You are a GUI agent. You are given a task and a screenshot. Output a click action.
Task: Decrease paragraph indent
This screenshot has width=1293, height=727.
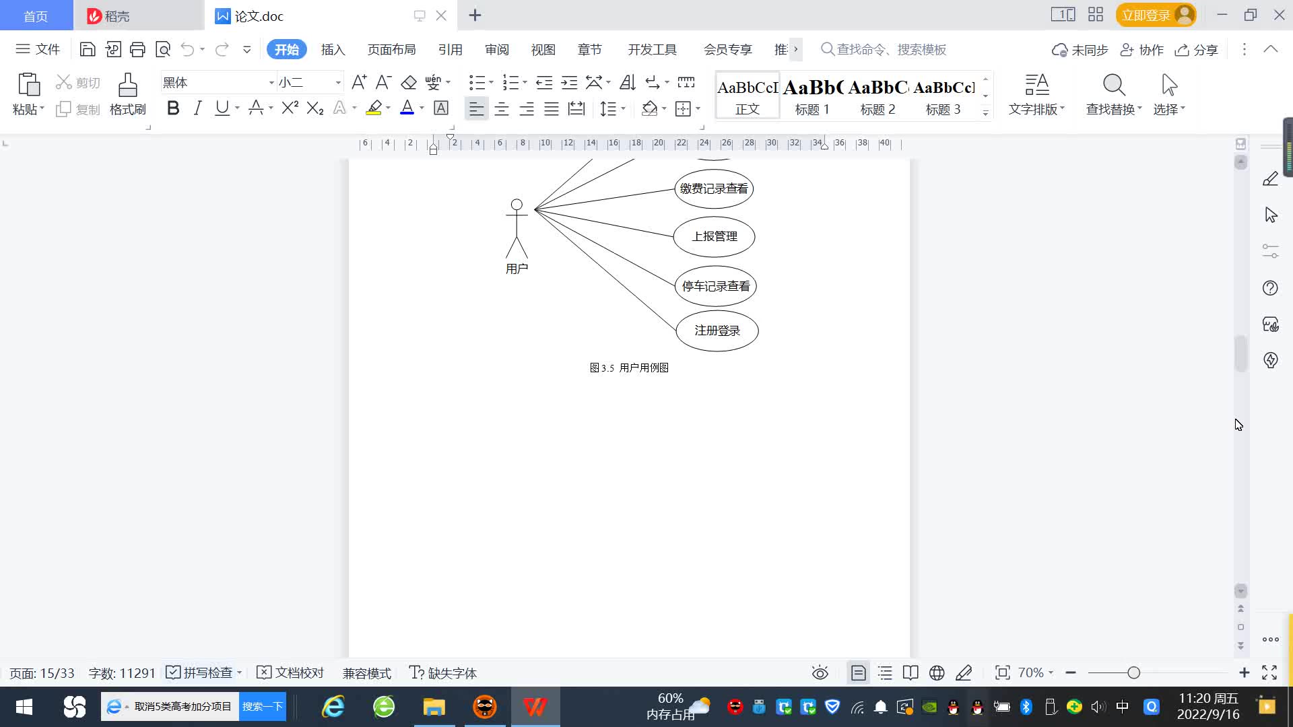(544, 82)
